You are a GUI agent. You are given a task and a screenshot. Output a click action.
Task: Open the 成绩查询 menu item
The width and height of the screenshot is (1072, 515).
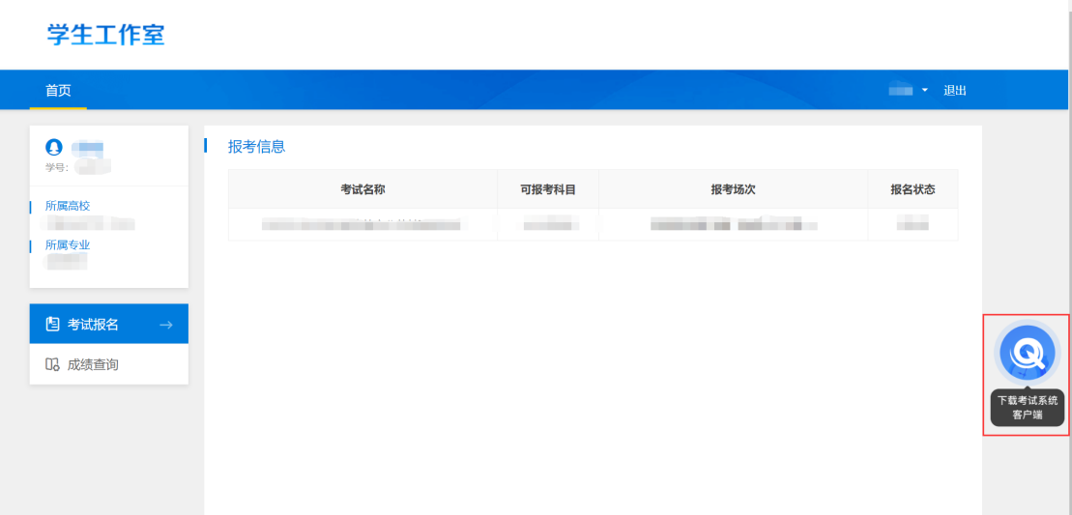[x=93, y=365]
